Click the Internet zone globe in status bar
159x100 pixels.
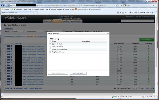[x=113, y=97]
